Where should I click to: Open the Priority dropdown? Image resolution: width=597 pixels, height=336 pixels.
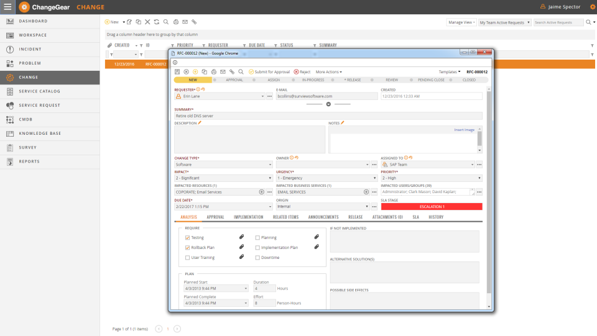click(x=479, y=178)
